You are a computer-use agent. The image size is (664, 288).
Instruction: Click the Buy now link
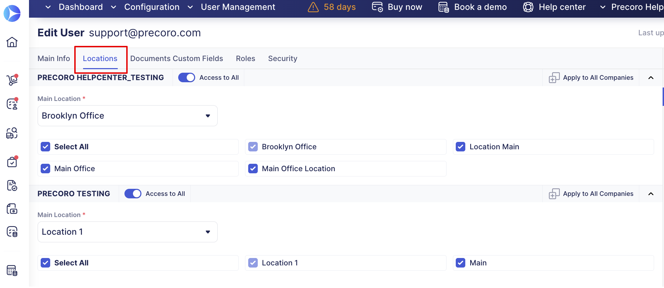coord(404,7)
